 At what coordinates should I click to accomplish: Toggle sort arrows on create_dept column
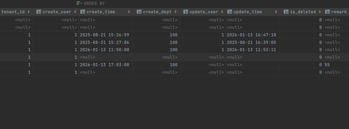176,12
